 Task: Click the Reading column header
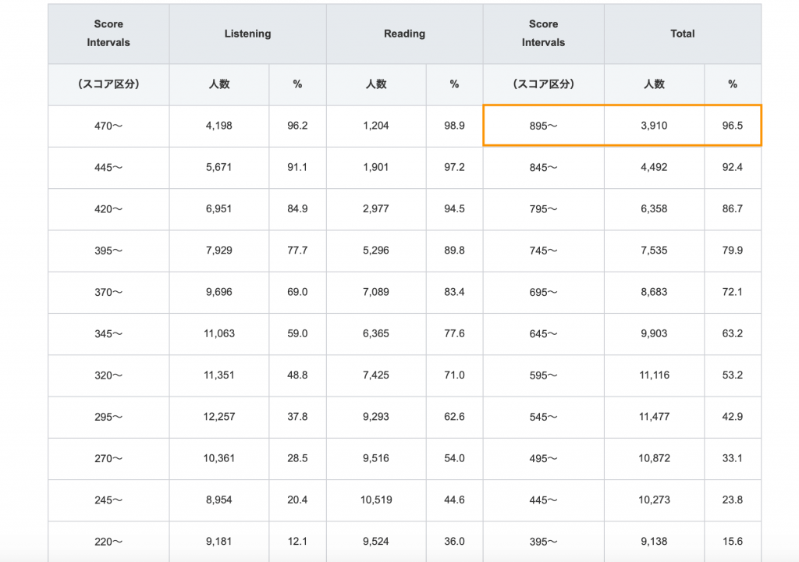point(404,34)
